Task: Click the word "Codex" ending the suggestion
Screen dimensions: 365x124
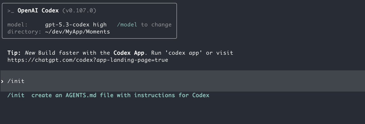Action: 201,95
